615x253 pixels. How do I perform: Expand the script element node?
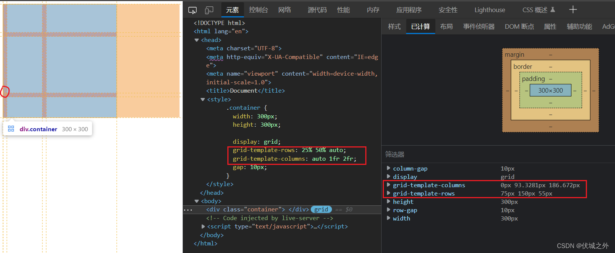203,227
